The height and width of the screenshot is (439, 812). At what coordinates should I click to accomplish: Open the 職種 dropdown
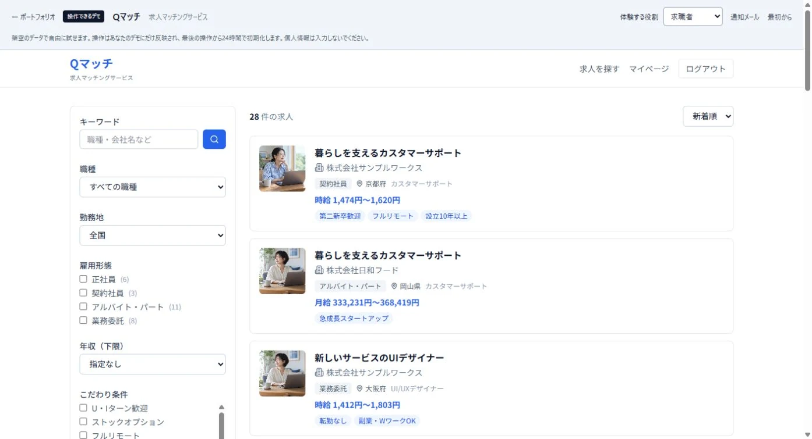pos(153,187)
